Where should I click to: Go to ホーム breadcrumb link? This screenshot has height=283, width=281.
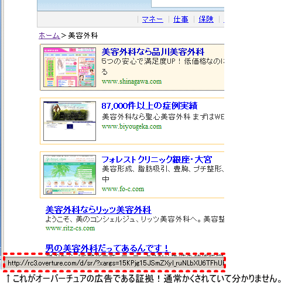tap(49, 36)
